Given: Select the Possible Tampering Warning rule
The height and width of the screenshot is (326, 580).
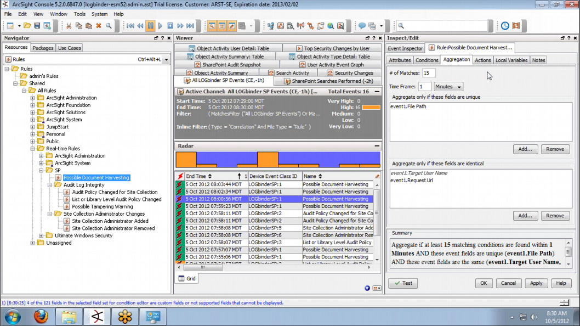Looking at the screenshot, I should [103, 207].
